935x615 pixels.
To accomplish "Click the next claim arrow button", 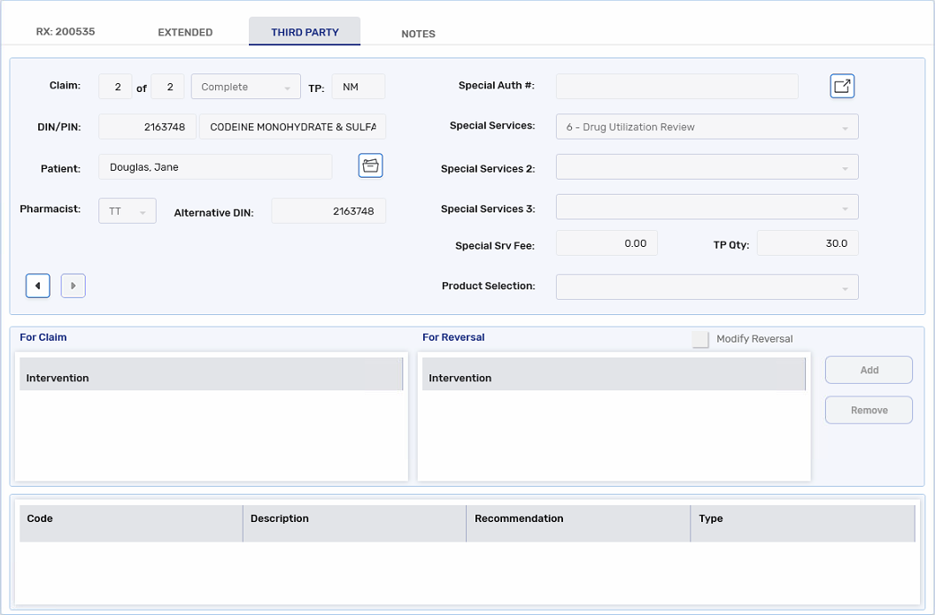I will (x=73, y=286).
